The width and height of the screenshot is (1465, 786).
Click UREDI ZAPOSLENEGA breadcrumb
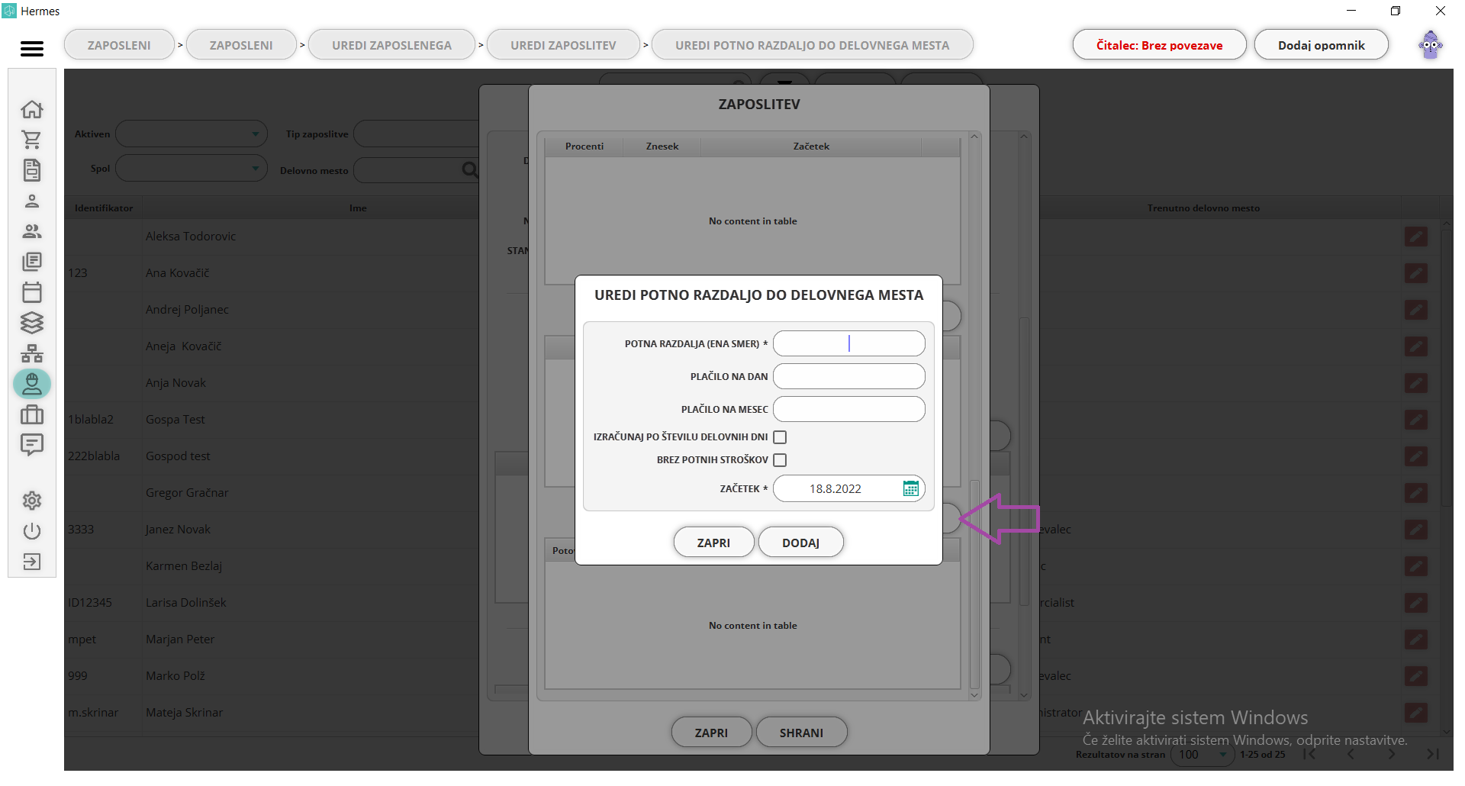click(x=391, y=45)
